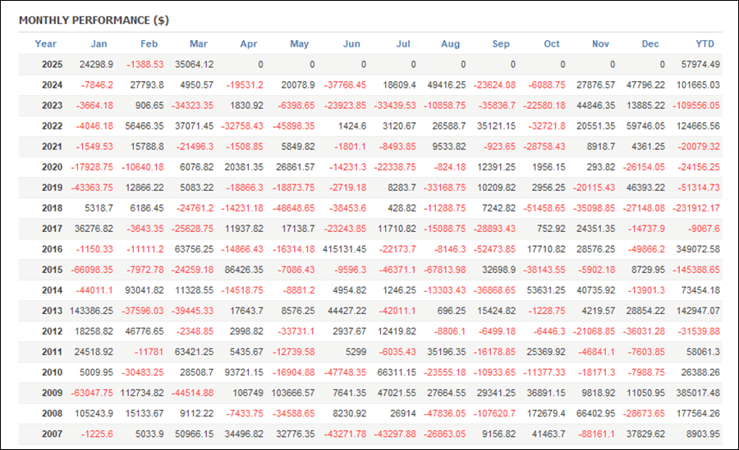
Task: Select the 2018 YTD value -231912.17
Action: [696, 208]
